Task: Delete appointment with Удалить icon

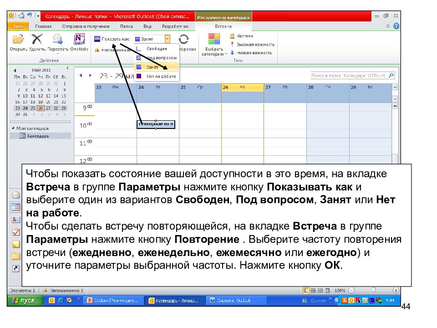Action: 37,39
